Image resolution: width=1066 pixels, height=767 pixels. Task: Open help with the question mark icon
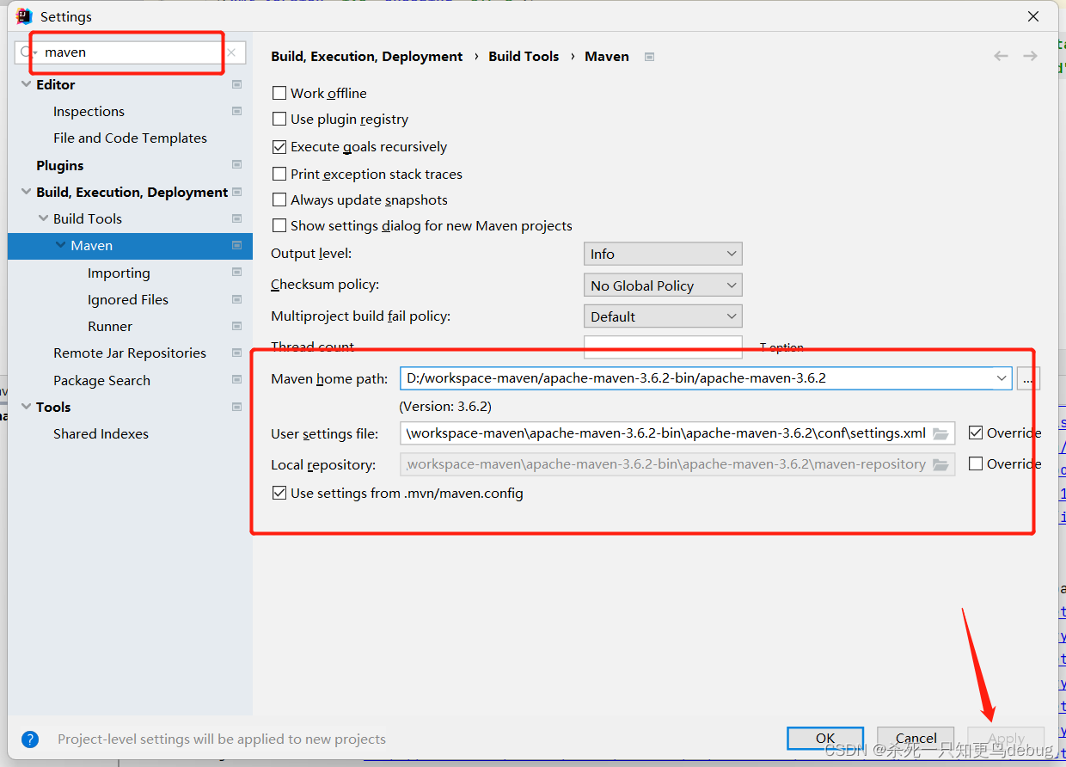tap(30, 739)
